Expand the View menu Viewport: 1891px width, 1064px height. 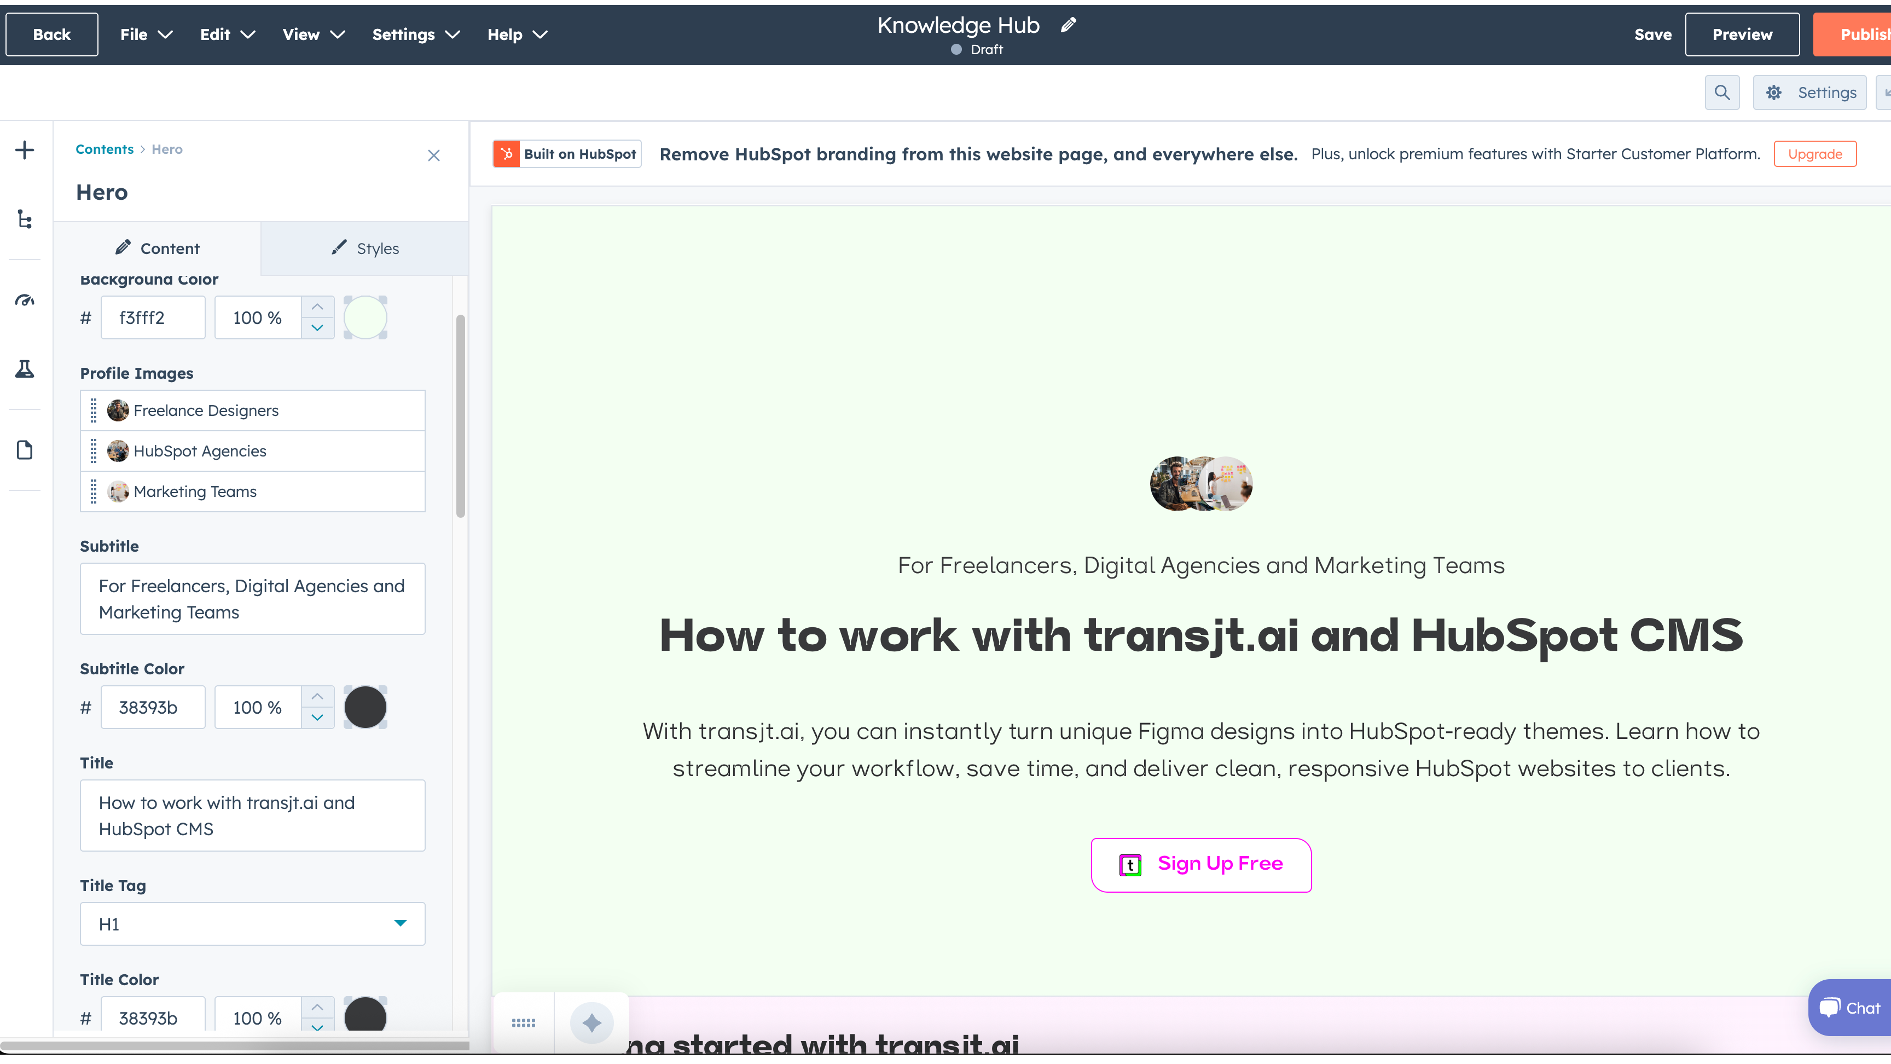tap(313, 34)
